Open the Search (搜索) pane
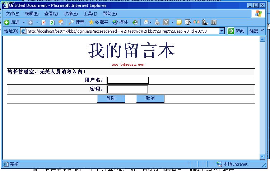The width and height of the screenshot is (270, 171). (x=76, y=22)
